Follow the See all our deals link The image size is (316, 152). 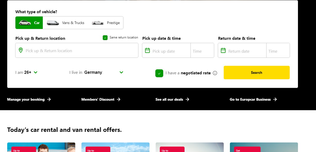(x=172, y=99)
